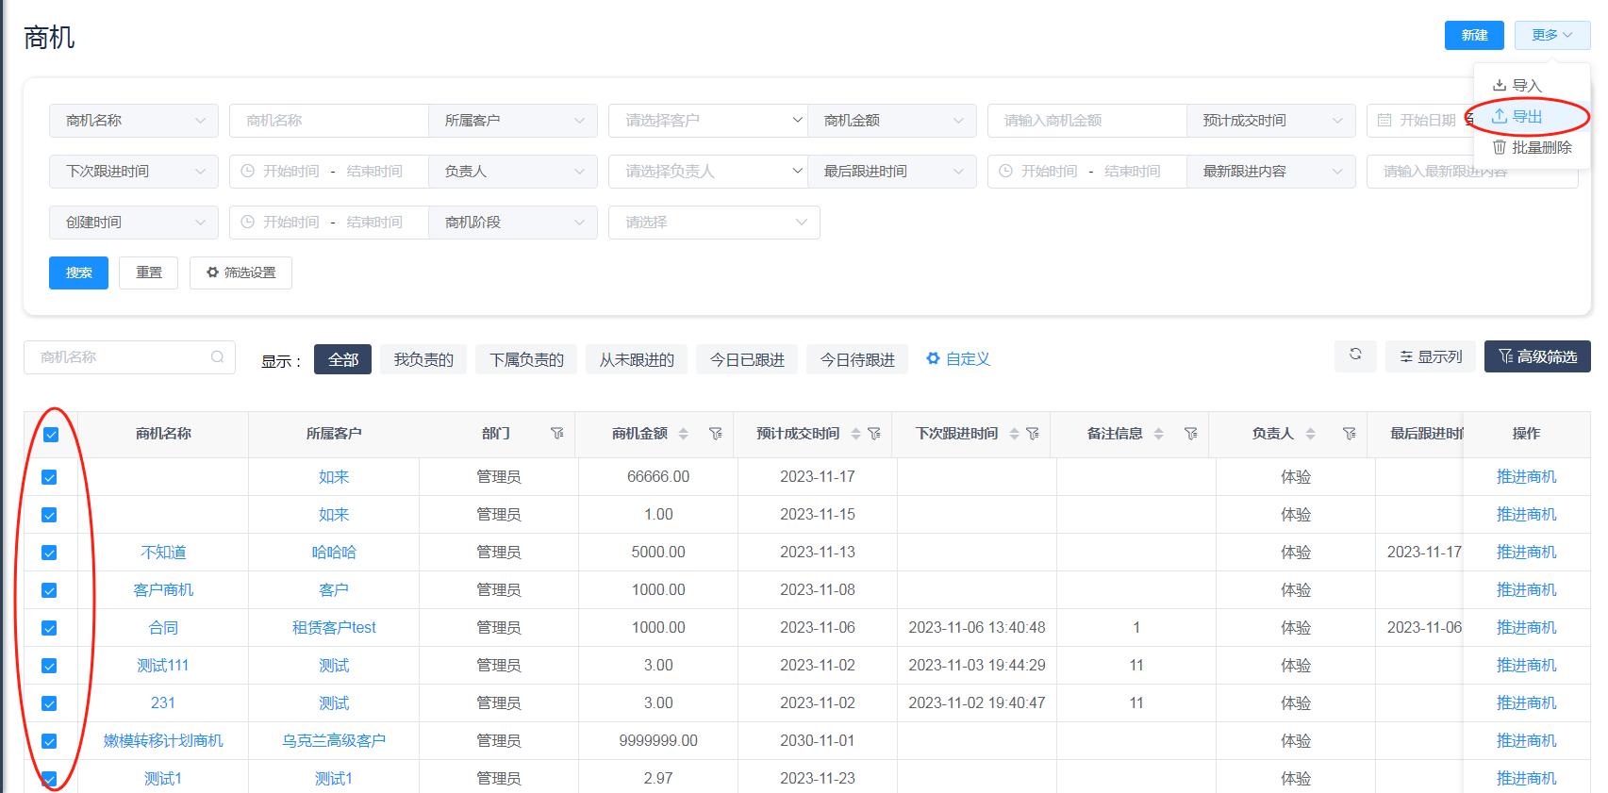This screenshot has height=793, width=1608.
Task: Uncheck the checkbox for row 测试111
Action: [x=49, y=666]
